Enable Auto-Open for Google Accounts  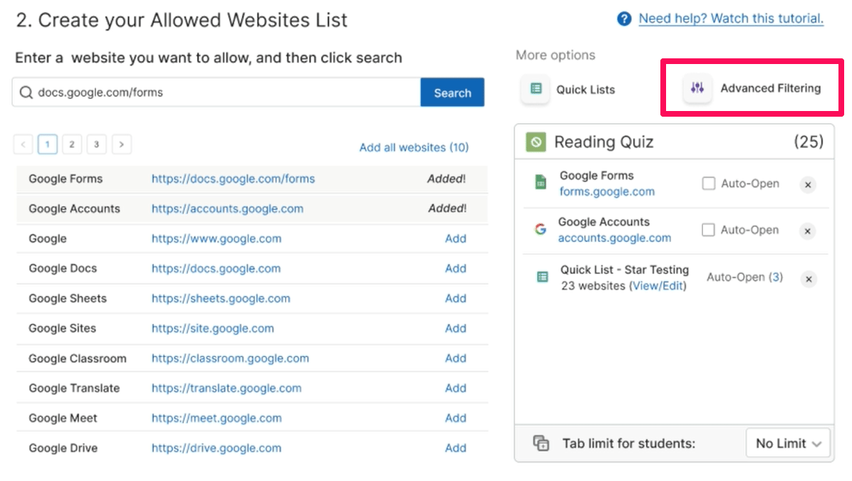pyautogui.click(x=708, y=230)
